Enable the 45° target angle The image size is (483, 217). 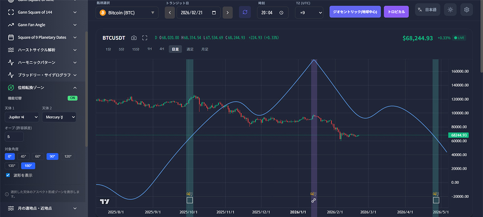[23, 156]
